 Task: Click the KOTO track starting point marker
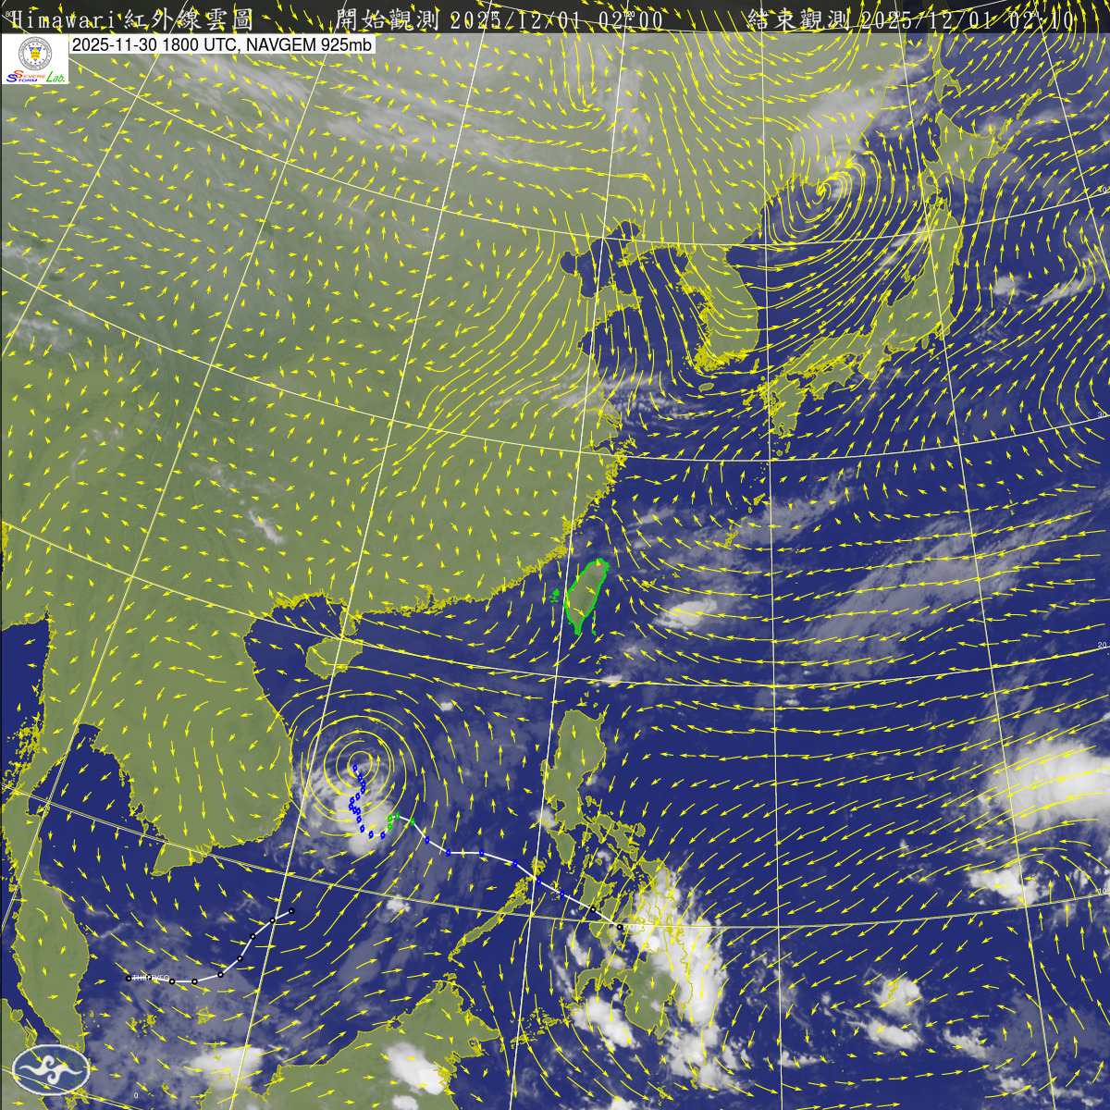pyautogui.click(x=619, y=926)
